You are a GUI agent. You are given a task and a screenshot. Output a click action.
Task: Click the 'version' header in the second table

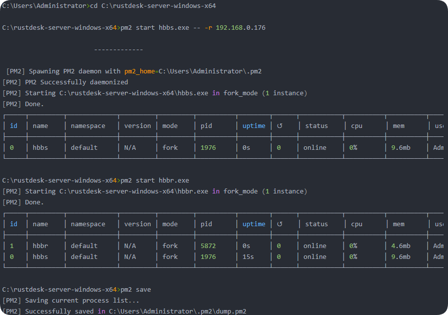[137, 224]
